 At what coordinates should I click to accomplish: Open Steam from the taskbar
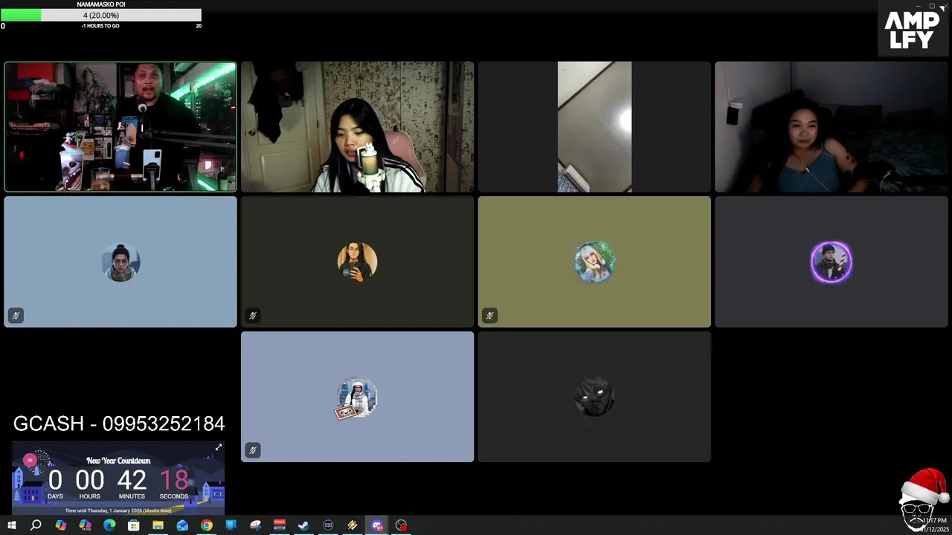(303, 525)
